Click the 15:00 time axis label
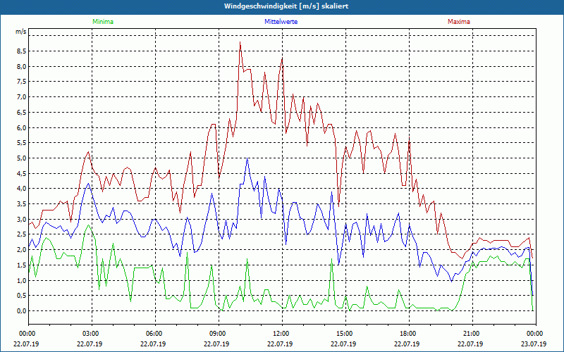This screenshot has height=352, width=564. point(344,334)
